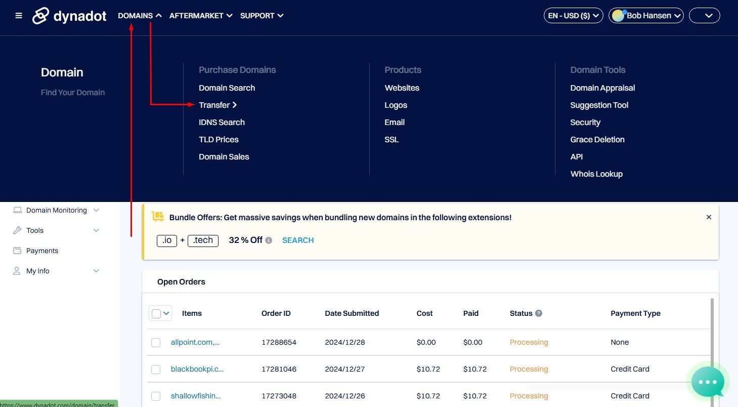Click the .io extension tag
Screen dimensions: 738x407
point(167,240)
